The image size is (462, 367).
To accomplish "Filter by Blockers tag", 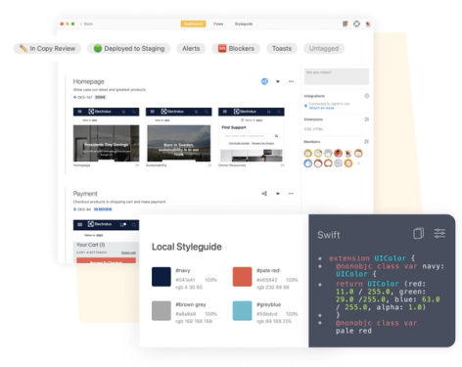I will pos(236,48).
